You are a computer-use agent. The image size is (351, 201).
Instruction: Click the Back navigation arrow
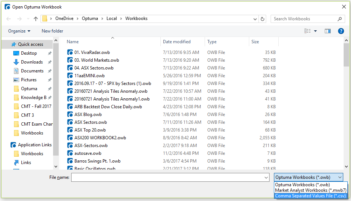[8, 19]
